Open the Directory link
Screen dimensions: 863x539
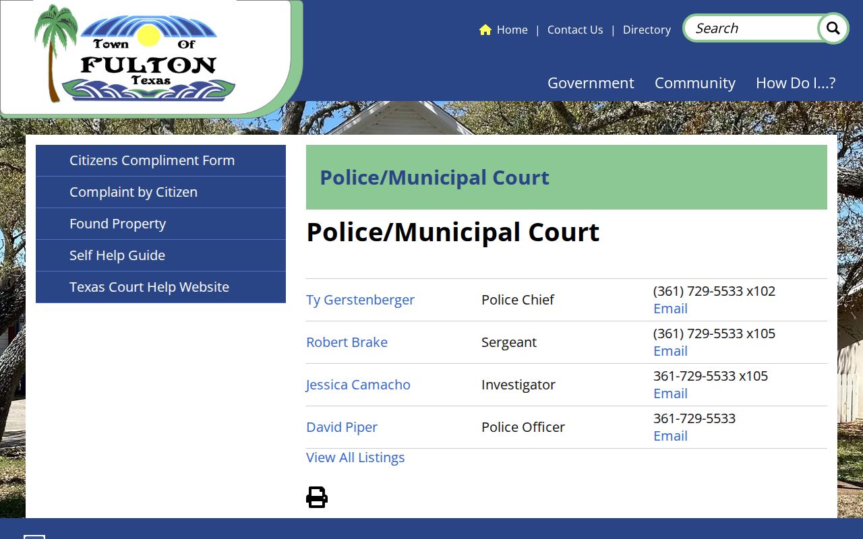tap(647, 30)
